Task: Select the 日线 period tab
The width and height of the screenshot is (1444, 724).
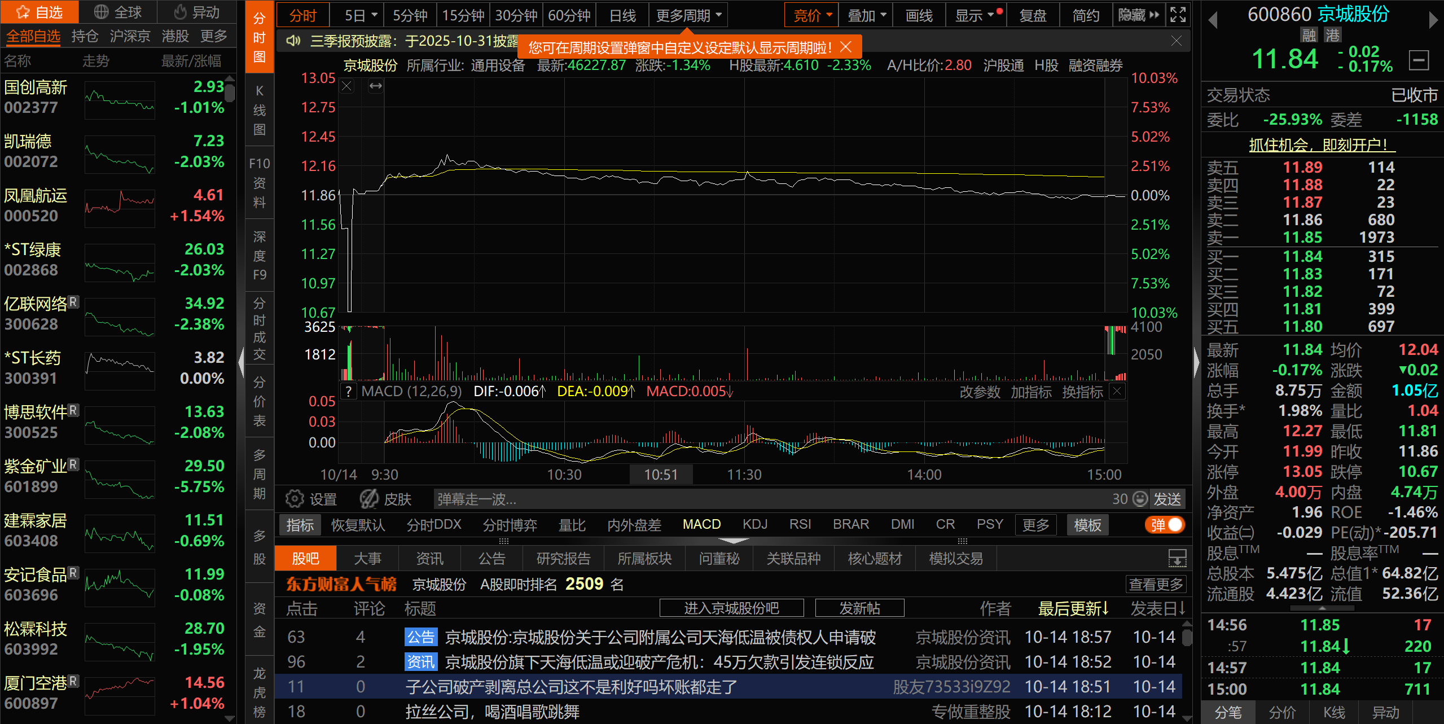Action: (x=622, y=15)
